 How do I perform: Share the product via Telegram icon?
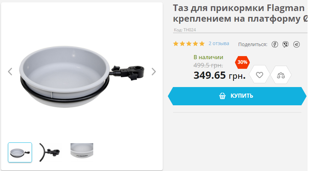[297, 44]
